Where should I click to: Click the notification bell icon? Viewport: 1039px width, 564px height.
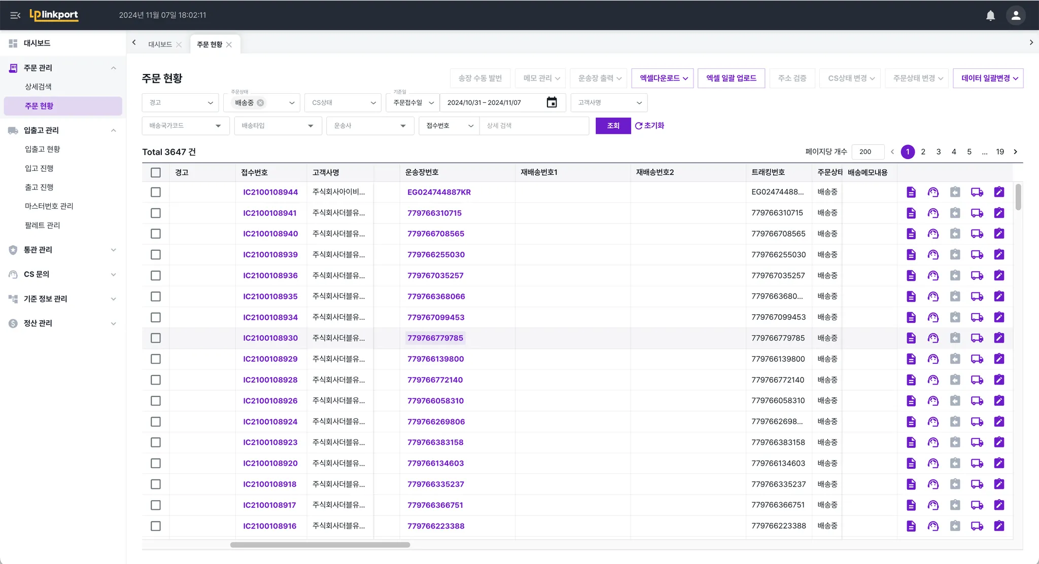[990, 15]
